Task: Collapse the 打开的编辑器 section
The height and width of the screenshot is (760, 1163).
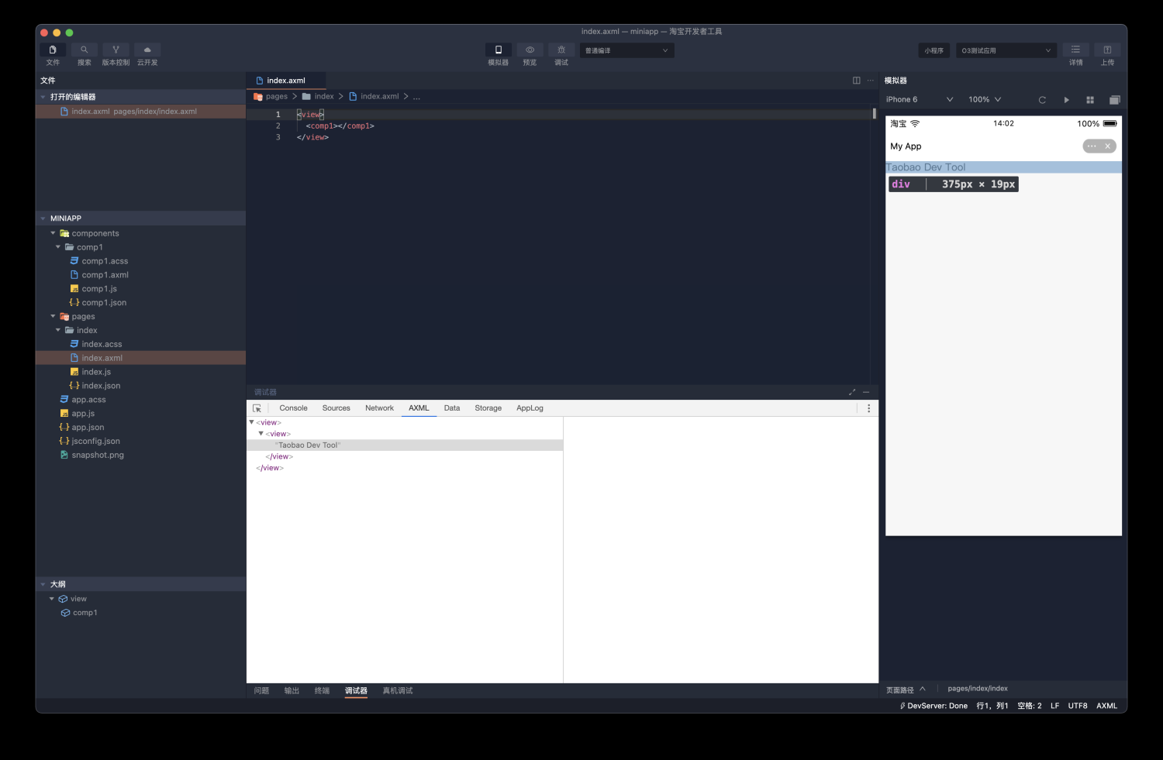Action: click(43, 97)
